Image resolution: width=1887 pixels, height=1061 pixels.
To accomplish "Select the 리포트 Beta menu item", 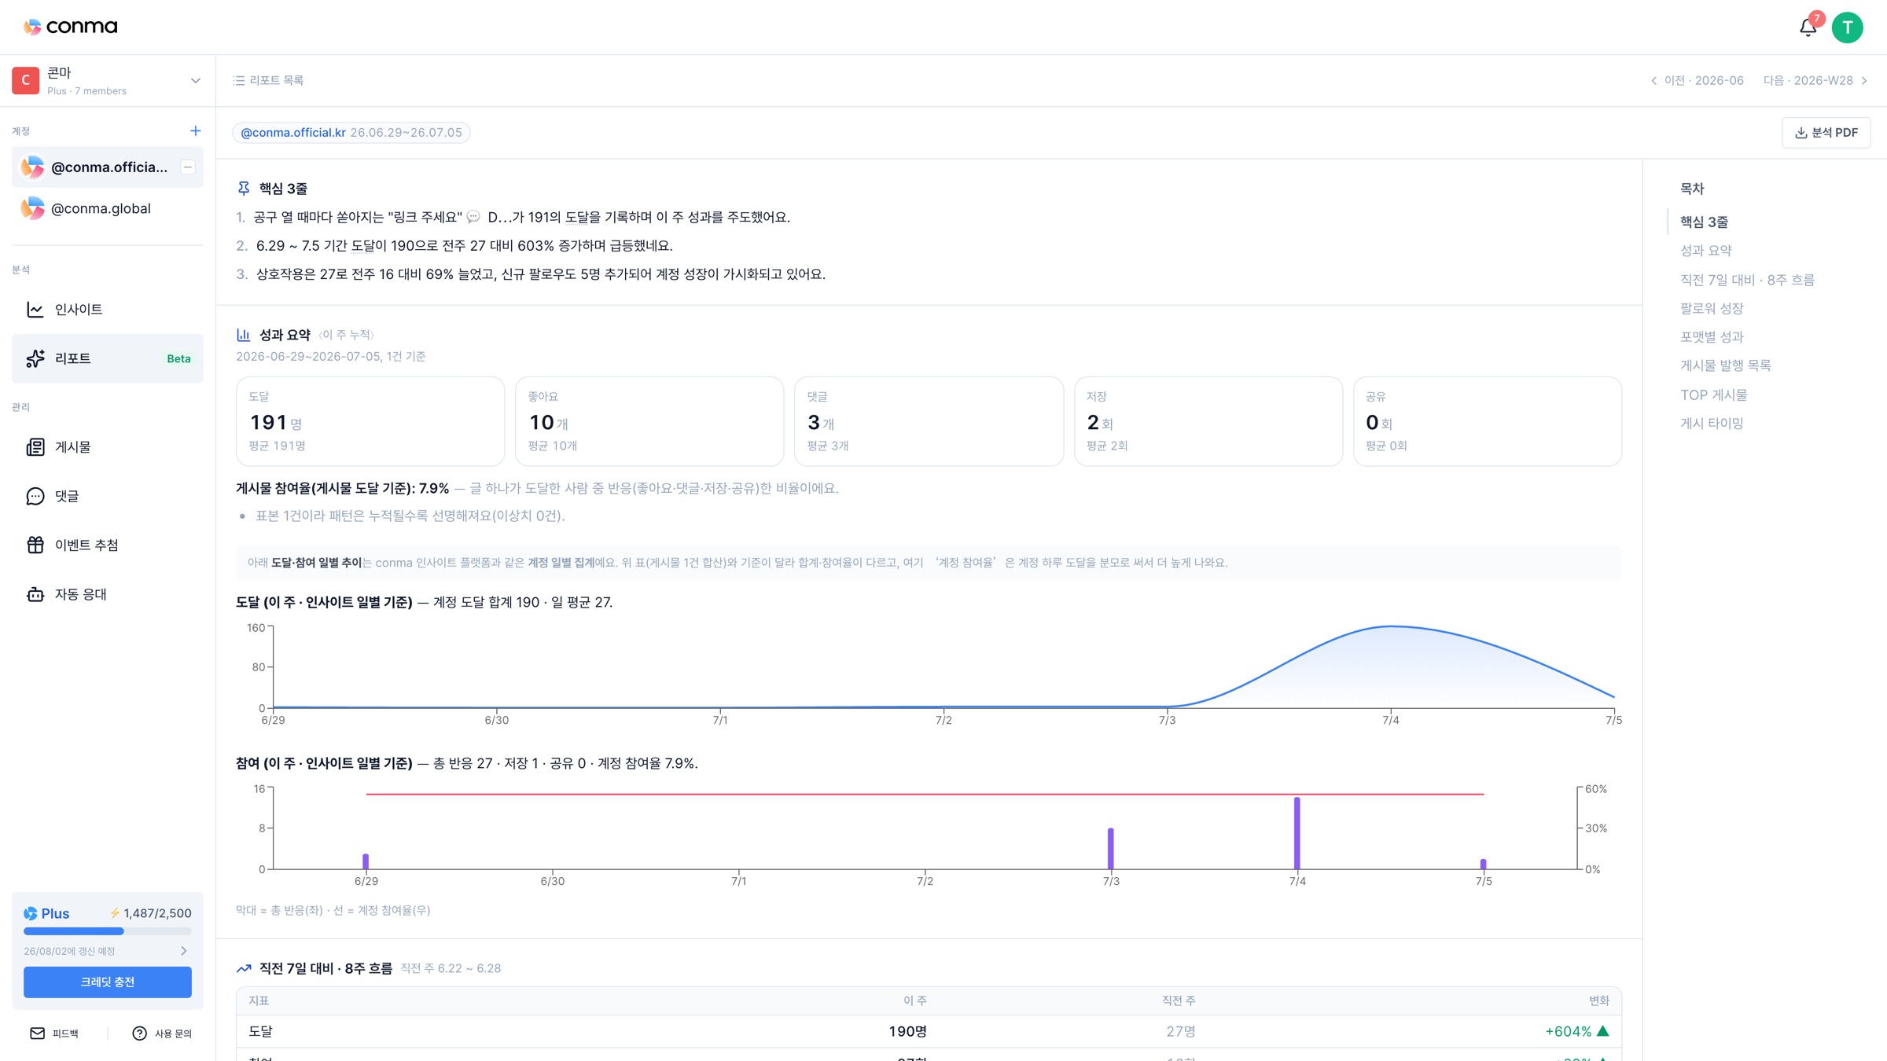I will 108,358.
